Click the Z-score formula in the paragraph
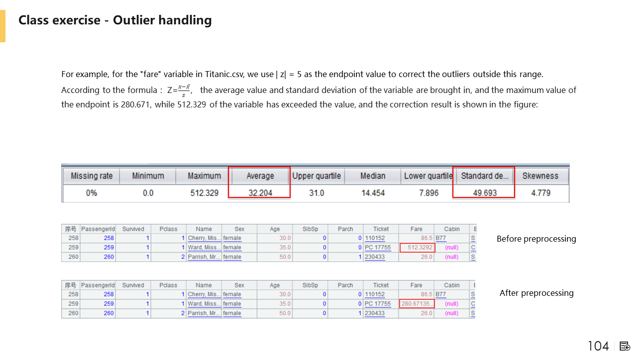Image resolution: width=637 pixels, height=358 pixels. [179, 90]
